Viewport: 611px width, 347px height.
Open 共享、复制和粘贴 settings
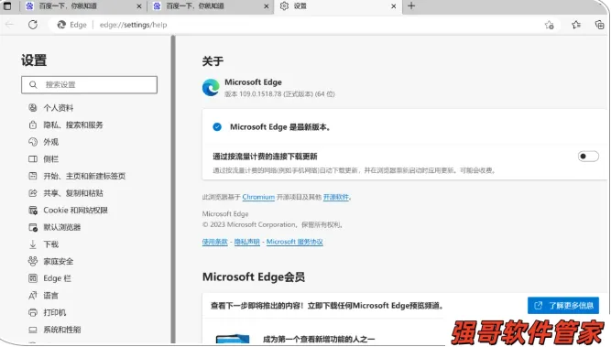[73, 193]
